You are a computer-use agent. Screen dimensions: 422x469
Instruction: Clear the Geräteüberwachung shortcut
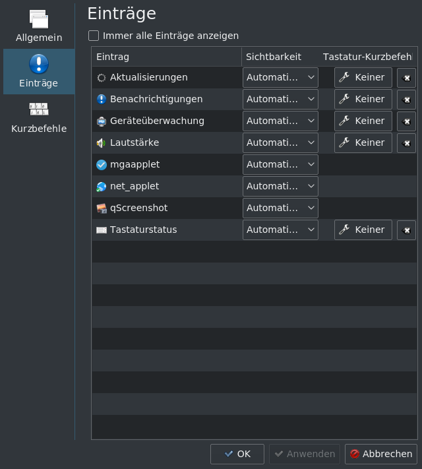click(406, 121)
